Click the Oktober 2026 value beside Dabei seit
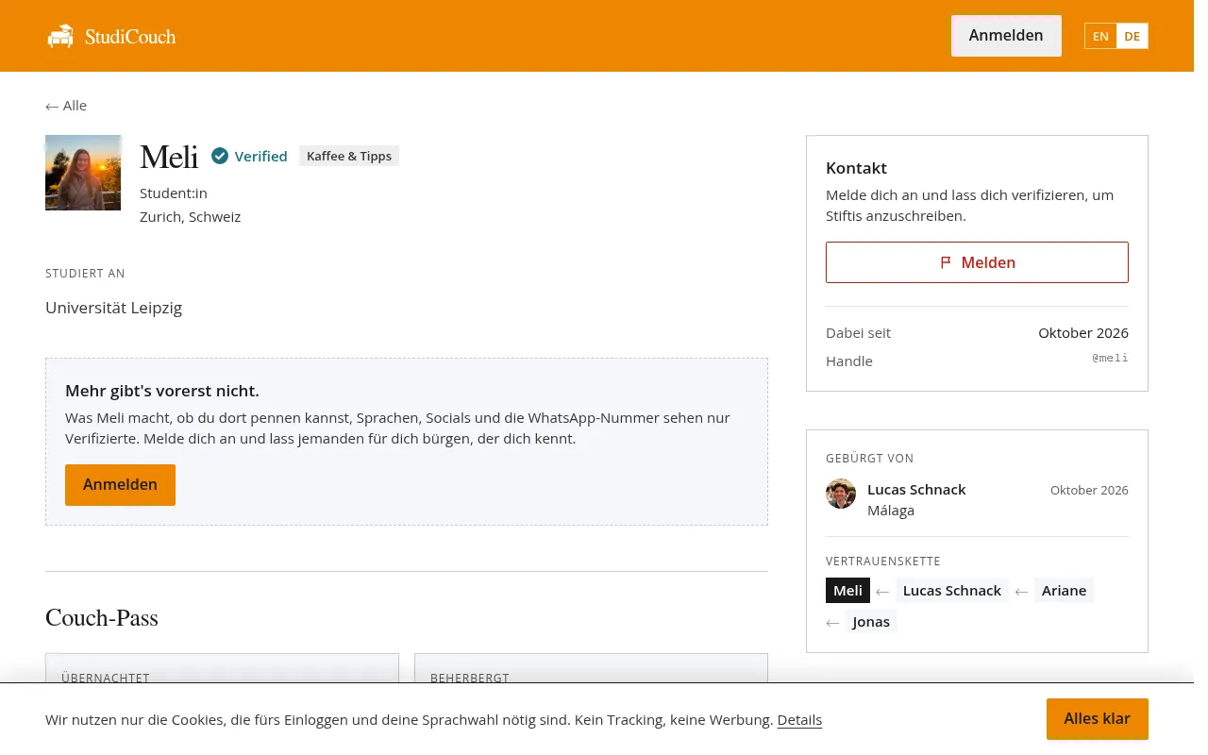Screen dimensions: 1208x755 (1083, 332)
